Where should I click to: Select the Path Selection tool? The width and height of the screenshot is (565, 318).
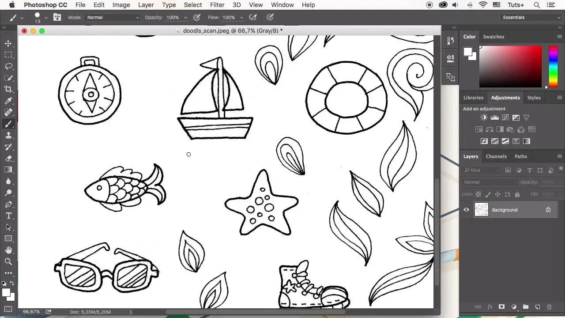(8, 227)
